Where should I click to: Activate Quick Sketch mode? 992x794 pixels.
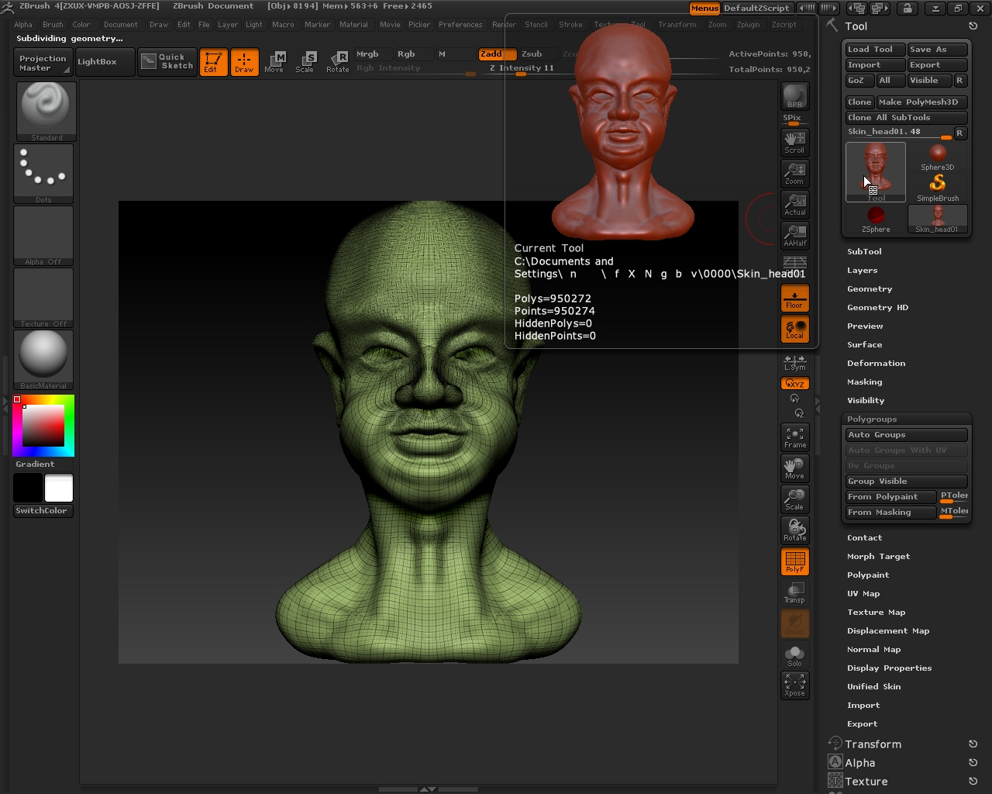[x=167, y=61]
